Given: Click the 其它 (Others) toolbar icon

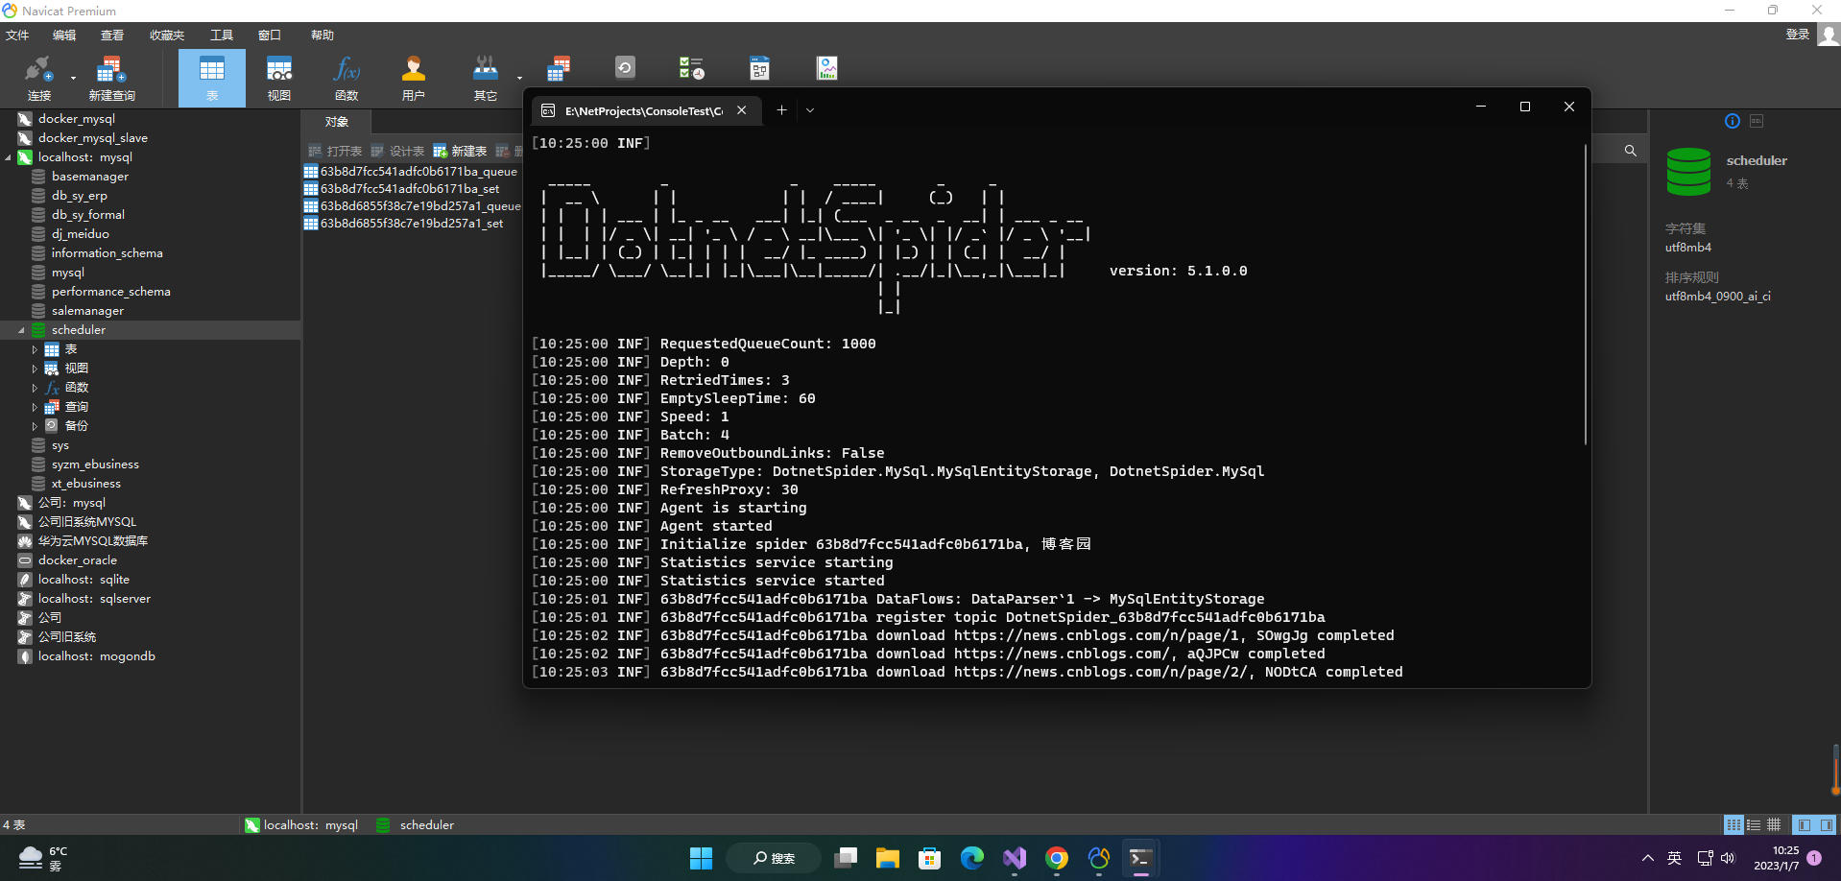Looking at the screenshot, I should point(486,78).
